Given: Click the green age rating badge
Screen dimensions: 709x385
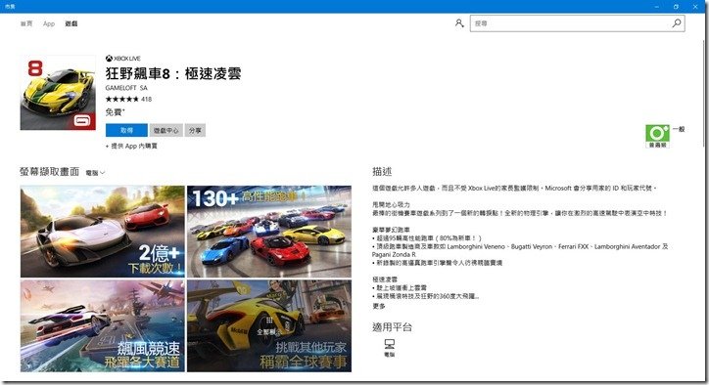Looking at the screenshot, I should [657, 136].
